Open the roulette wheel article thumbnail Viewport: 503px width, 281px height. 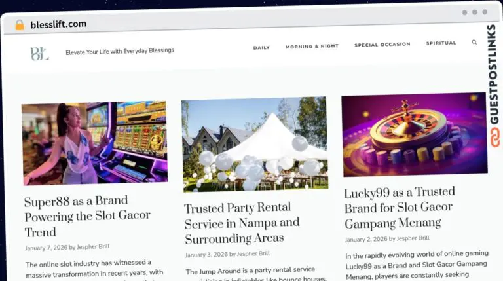pyautogui.click(x=415, y=134)
